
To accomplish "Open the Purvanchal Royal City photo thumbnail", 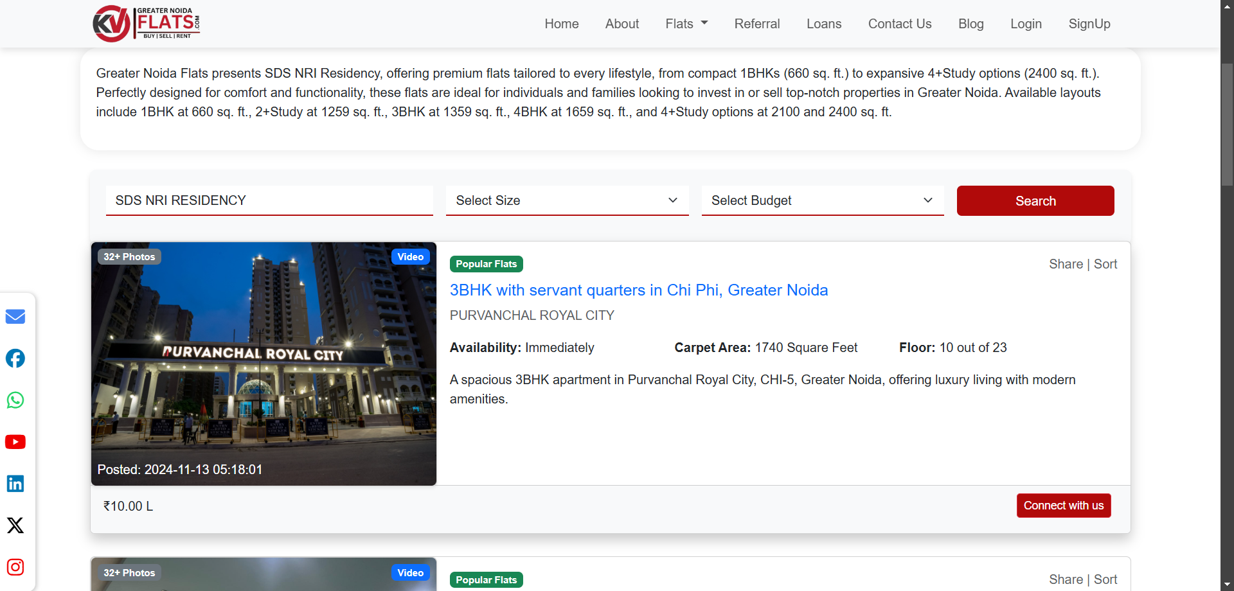I will pyautogui.click(x=264, y=364).
